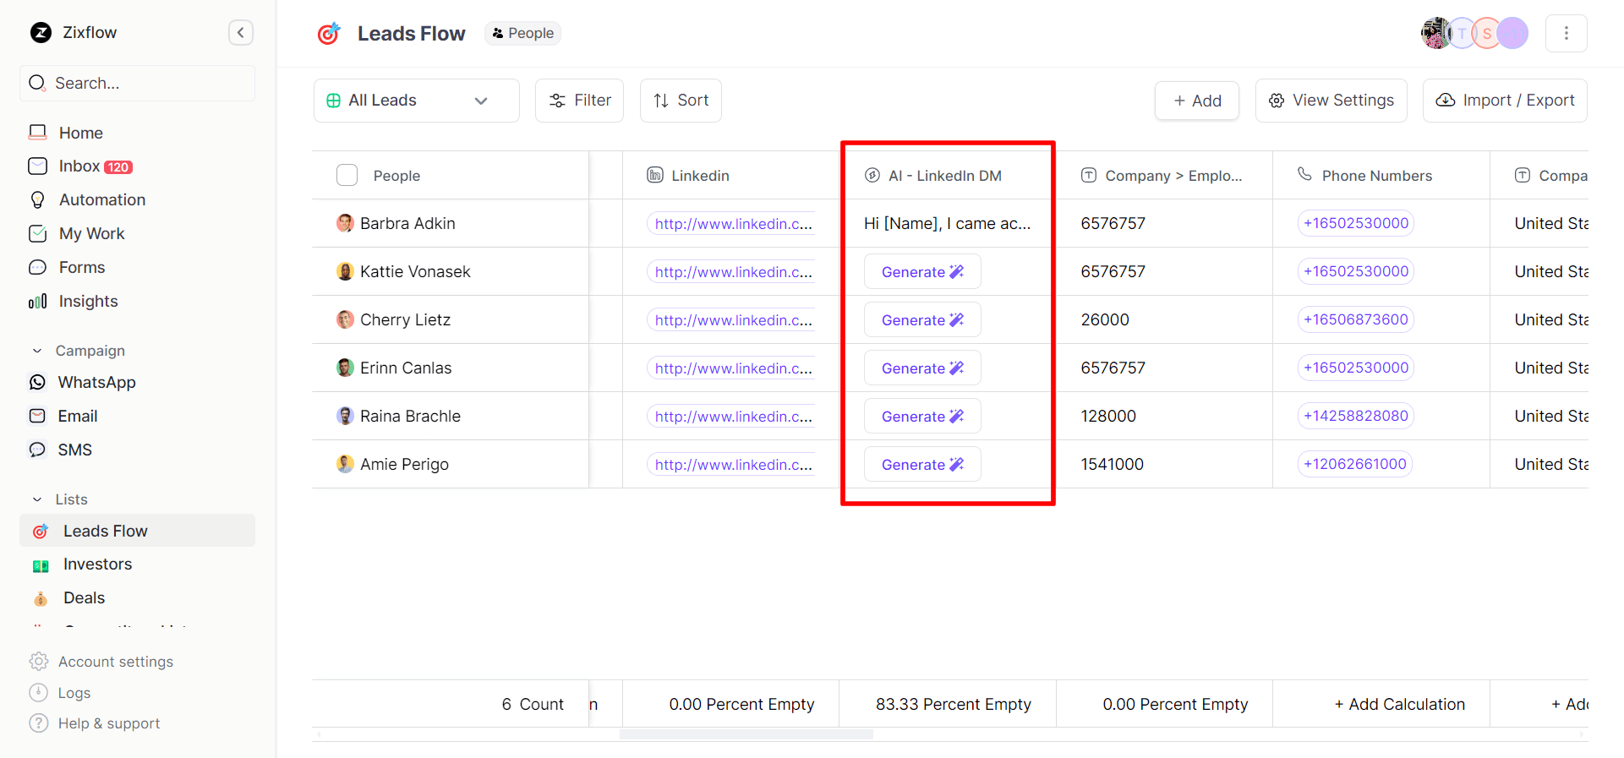Screen dimensions: 1624x758
Task: Open the three-dot more options menu
Action: tap(1566, 33)
